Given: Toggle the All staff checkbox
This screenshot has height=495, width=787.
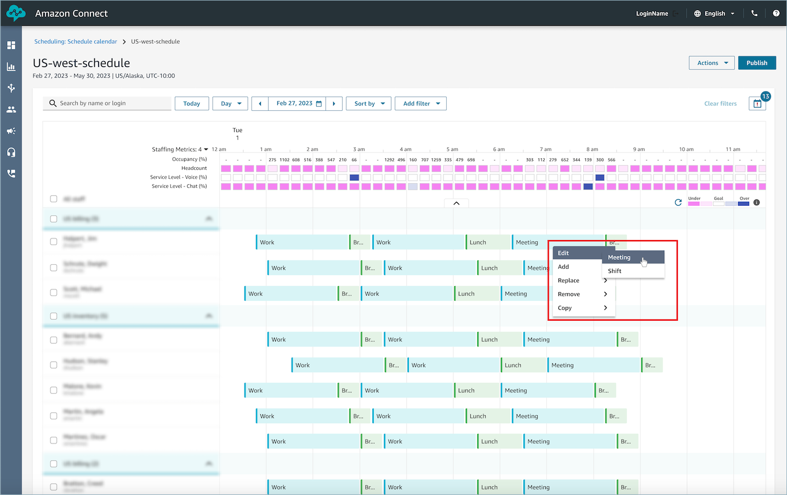Looking at the screenshot, I should (54, 199).
